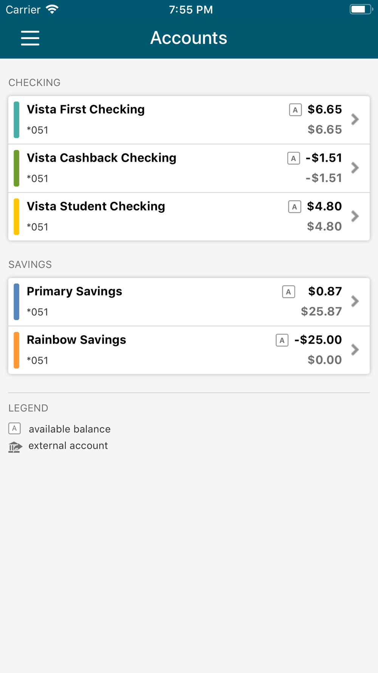Viewport: 378px width, 673px height.
Task: Open Primary Savings details via chevron arrow
Action: click(355, 302)
